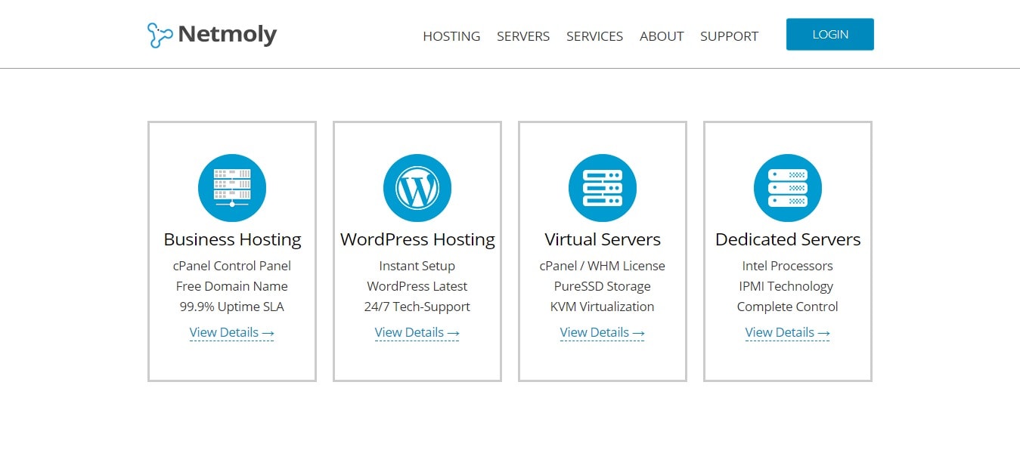Open the HOSTING menu
1020x450 pixels.
[451, 36]
